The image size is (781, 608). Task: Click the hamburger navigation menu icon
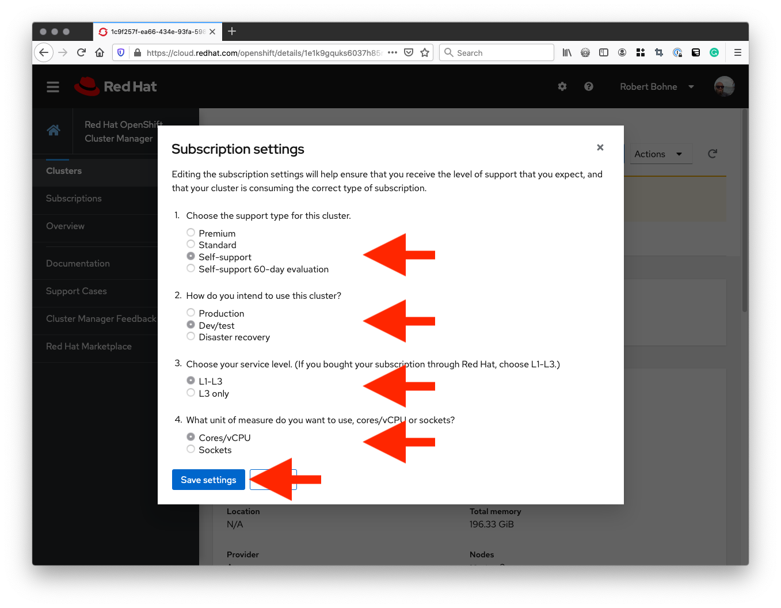click(53, 87)
